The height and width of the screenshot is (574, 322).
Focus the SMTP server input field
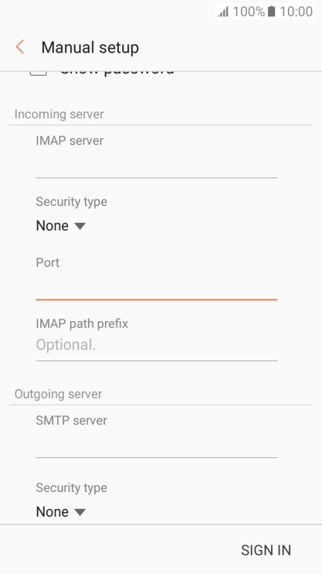(x=157, y=446)
